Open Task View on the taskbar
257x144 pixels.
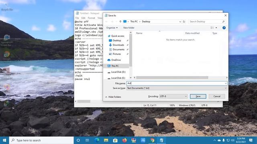coord(87,140)
